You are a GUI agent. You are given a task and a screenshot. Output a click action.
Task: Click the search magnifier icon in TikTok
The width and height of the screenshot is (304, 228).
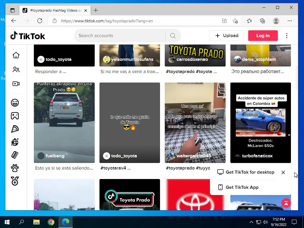[x=173, y=36]
